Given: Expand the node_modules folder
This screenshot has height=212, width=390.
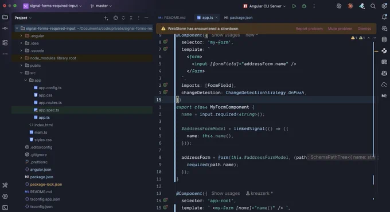Looking at the screenshot, I should (21, 58).
